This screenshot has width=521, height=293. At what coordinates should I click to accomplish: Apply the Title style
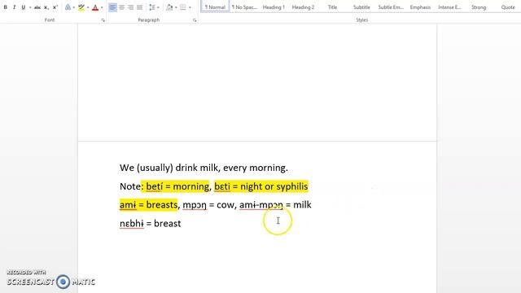(332, 7)
